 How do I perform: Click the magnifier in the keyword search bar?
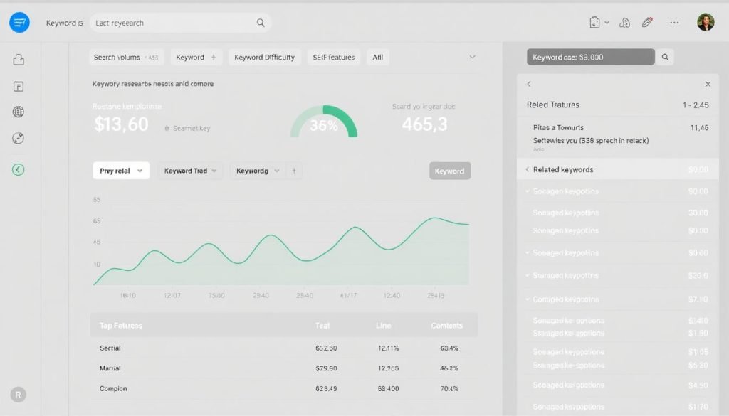pyautogui.click(x=261, y=22)
